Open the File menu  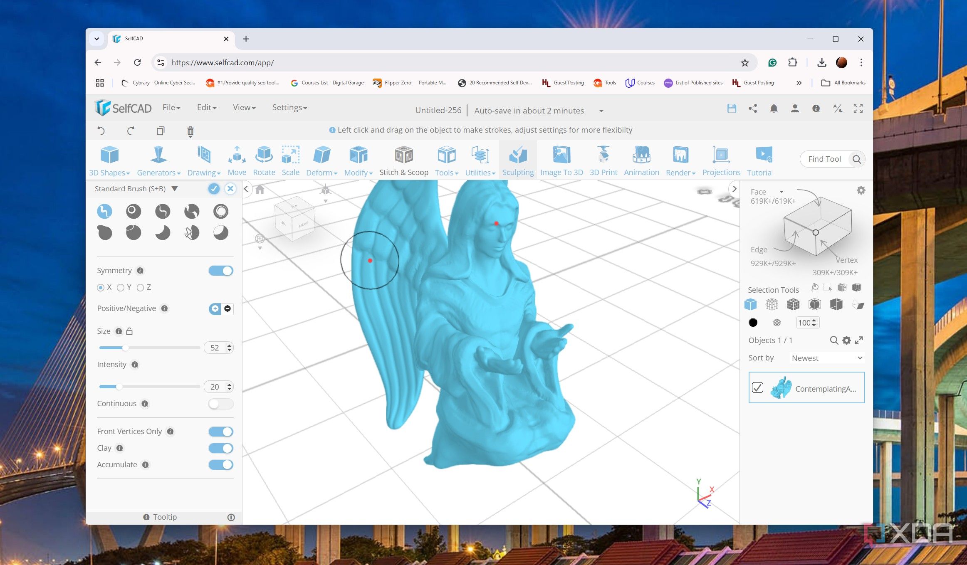pyautogui.click(x=171, y=108)
